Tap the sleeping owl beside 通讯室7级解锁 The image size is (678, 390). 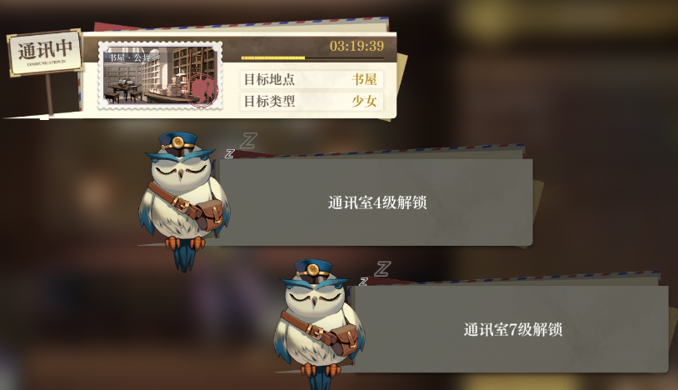(x=319, y=325)
